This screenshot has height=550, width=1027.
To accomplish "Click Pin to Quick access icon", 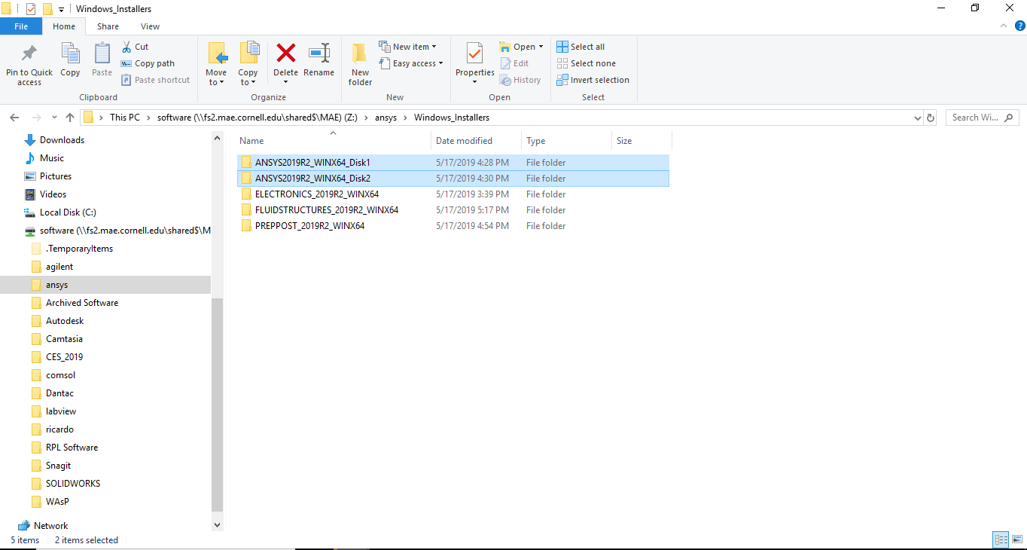I will [29, 55].
